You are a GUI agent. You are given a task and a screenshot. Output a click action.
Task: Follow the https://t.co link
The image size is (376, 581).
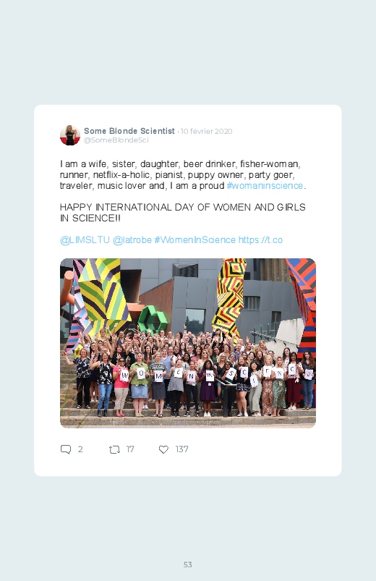pyautogui.click(x=260, y=240)
